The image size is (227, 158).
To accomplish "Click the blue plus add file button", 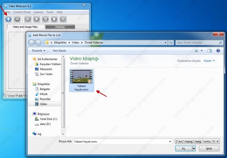I will (8, 19).
